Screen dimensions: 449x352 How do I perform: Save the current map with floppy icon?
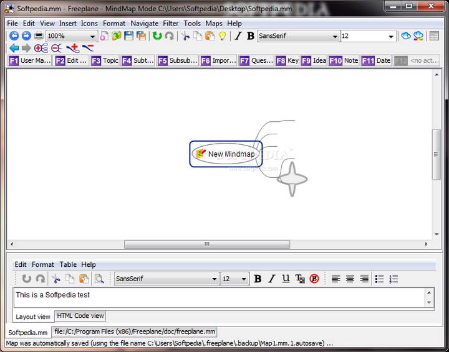click(129, 36)
